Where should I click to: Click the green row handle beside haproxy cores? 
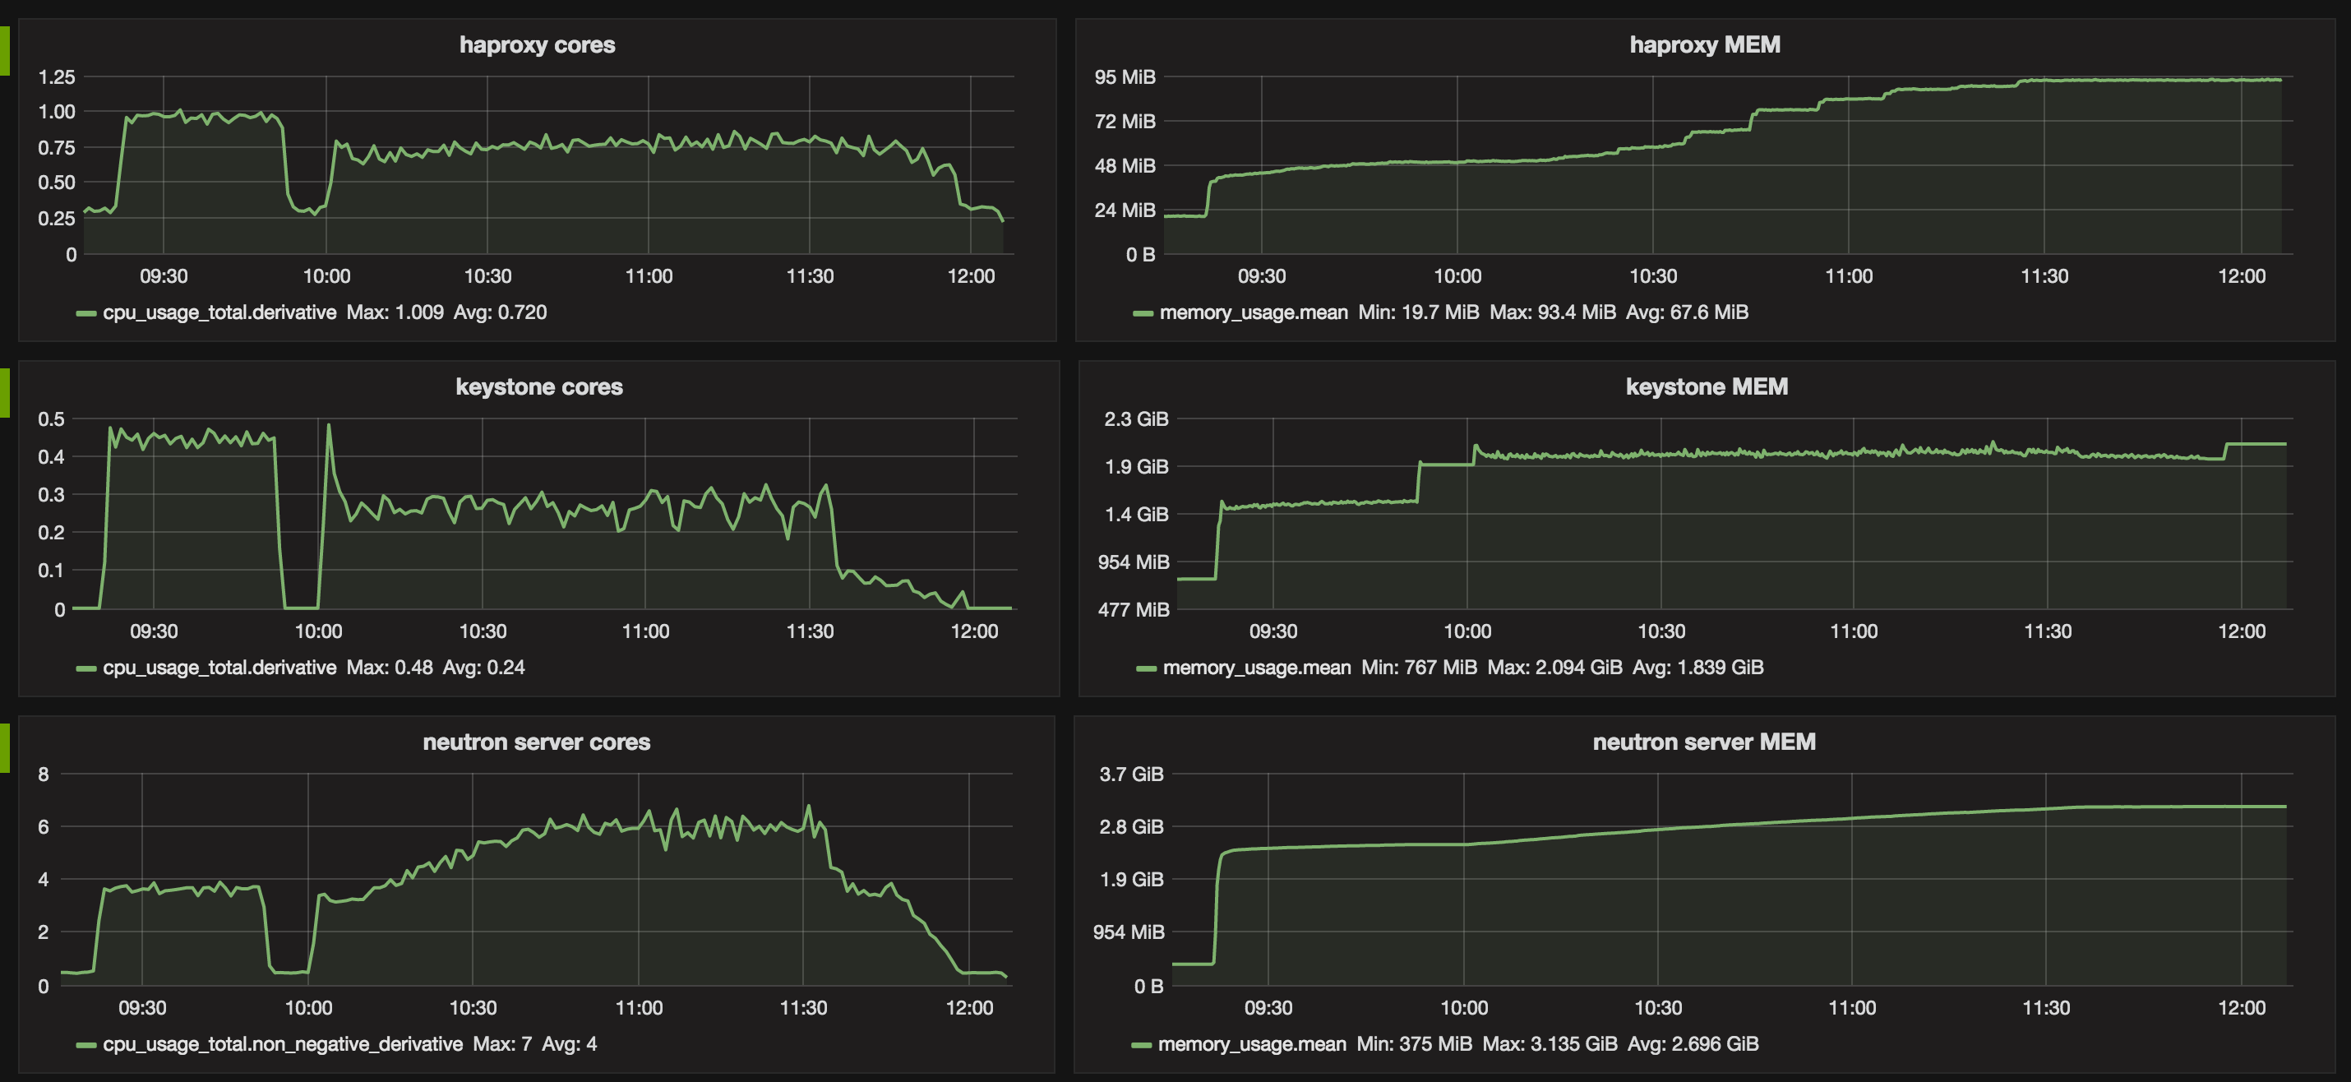(3, 50)
